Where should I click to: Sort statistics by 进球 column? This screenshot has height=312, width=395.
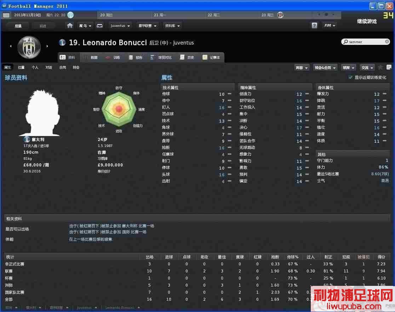point(169,257)
